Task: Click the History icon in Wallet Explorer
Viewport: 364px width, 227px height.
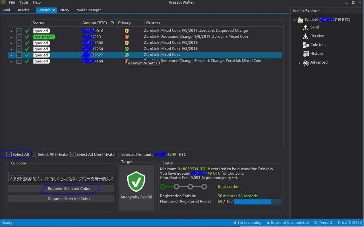Action: 306,54
